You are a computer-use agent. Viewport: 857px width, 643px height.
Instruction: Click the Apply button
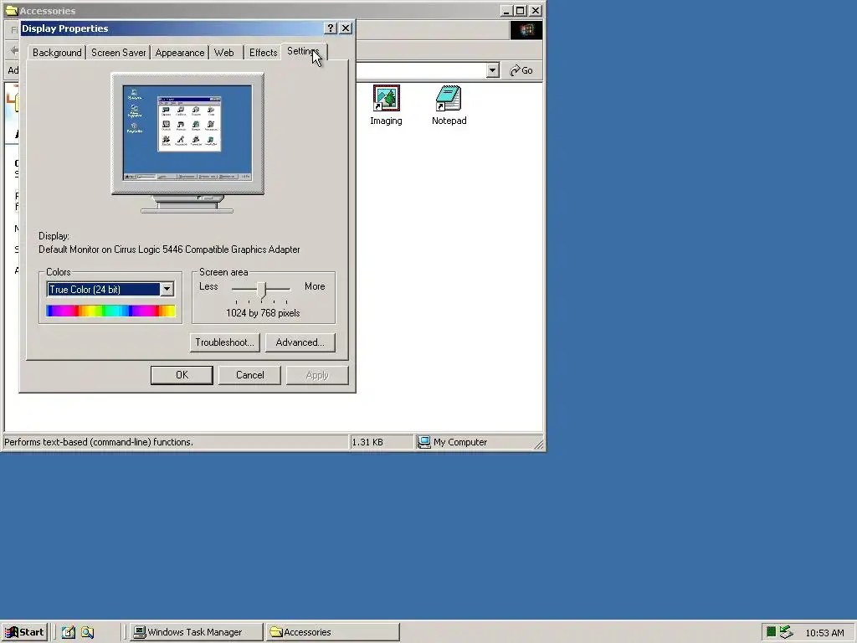[317, 375]
